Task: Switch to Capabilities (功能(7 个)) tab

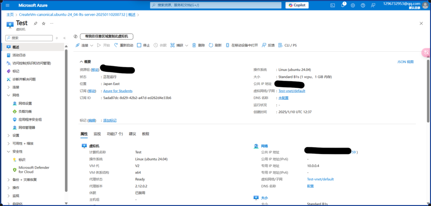Action: tap(115, 134)
